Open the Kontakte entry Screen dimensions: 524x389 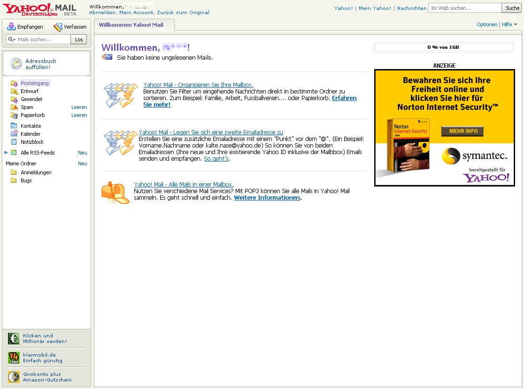click(31, 126)
